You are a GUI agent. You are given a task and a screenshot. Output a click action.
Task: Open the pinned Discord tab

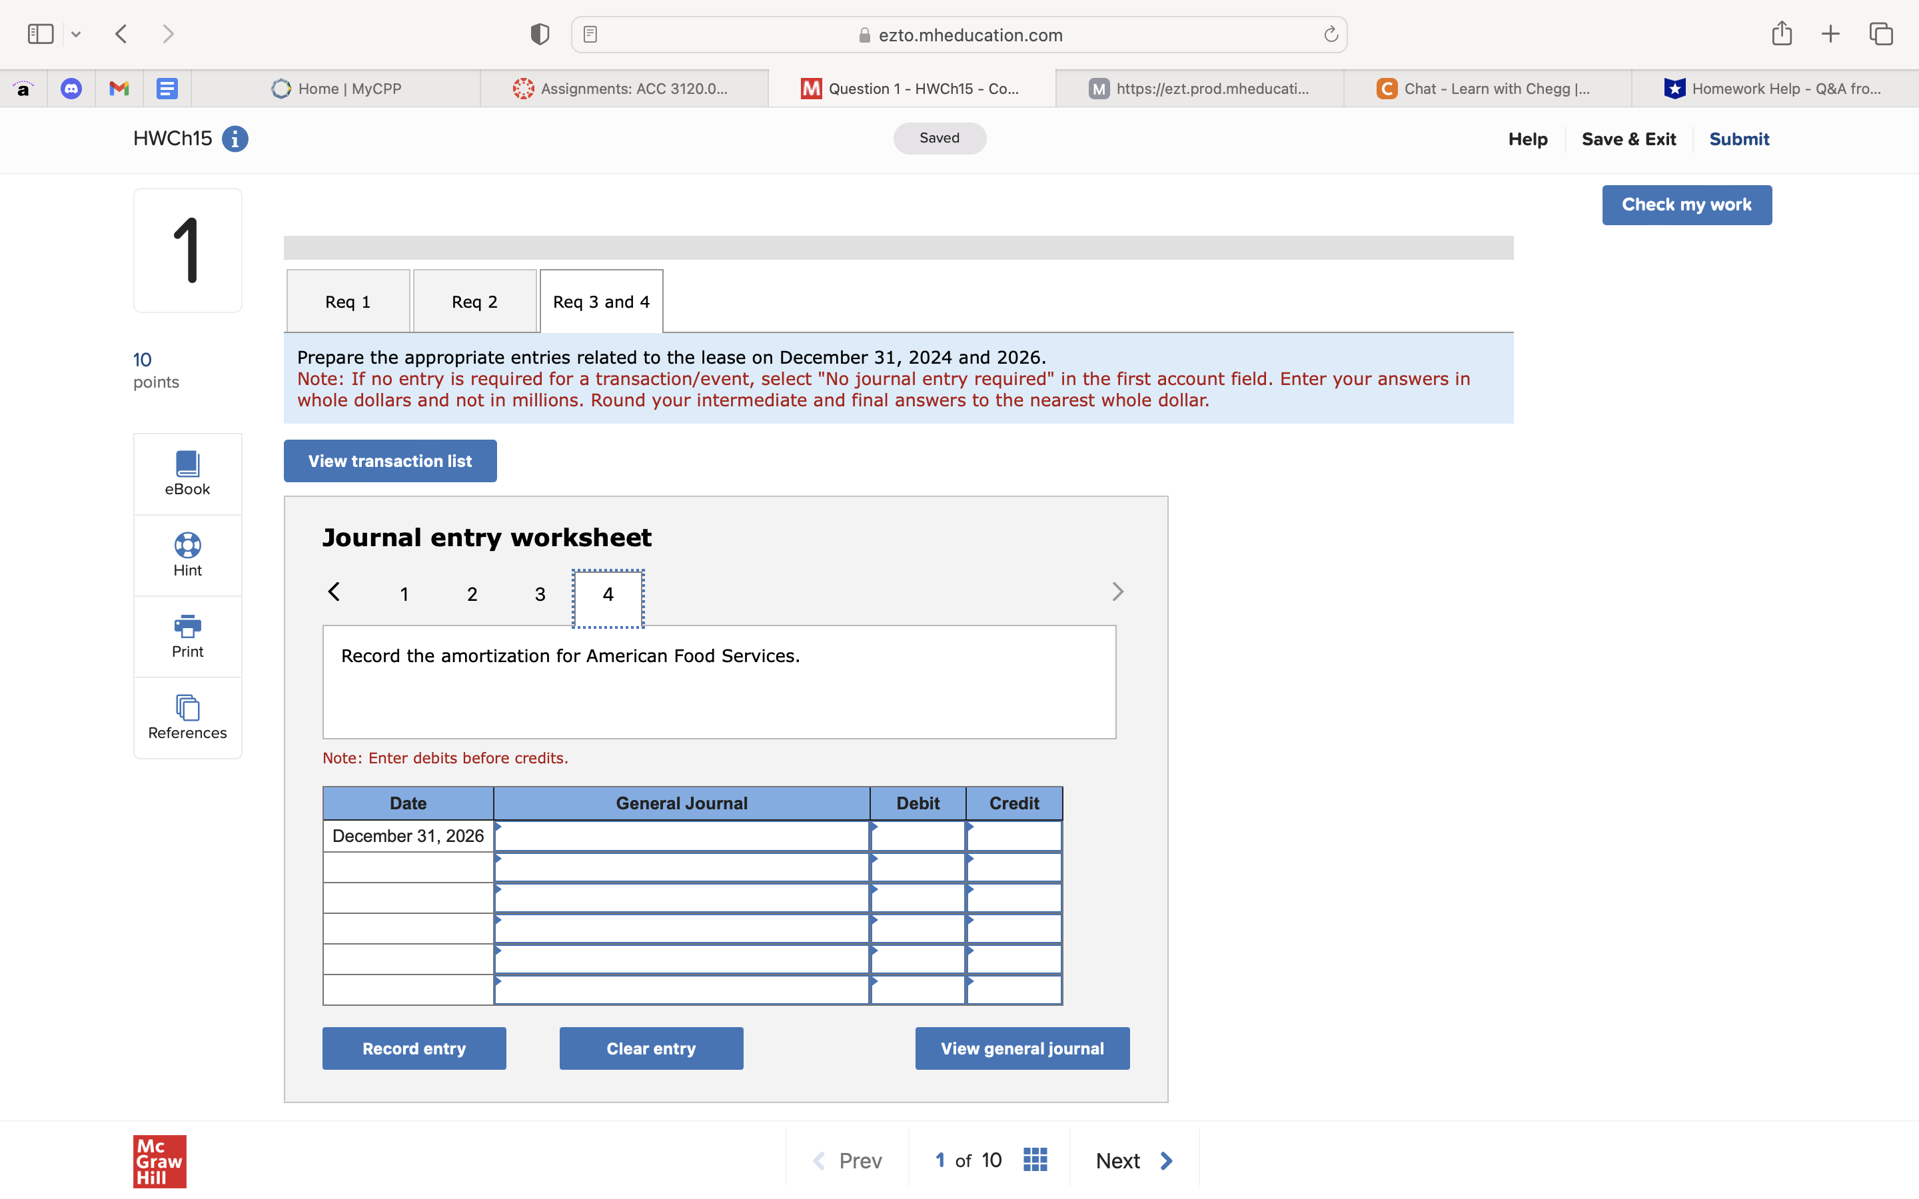71,89
